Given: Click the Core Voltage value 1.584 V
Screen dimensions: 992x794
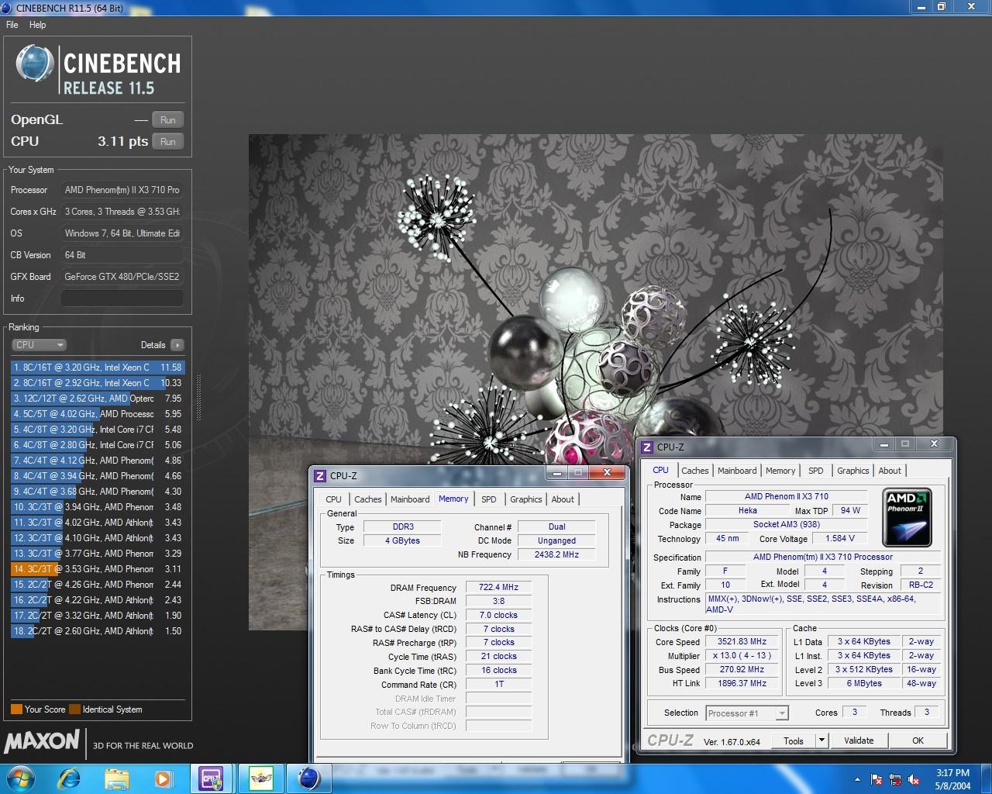Looking at the screenshot, I should 840,538.
